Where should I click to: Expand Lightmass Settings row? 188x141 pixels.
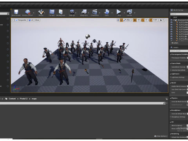pos(171,77)
